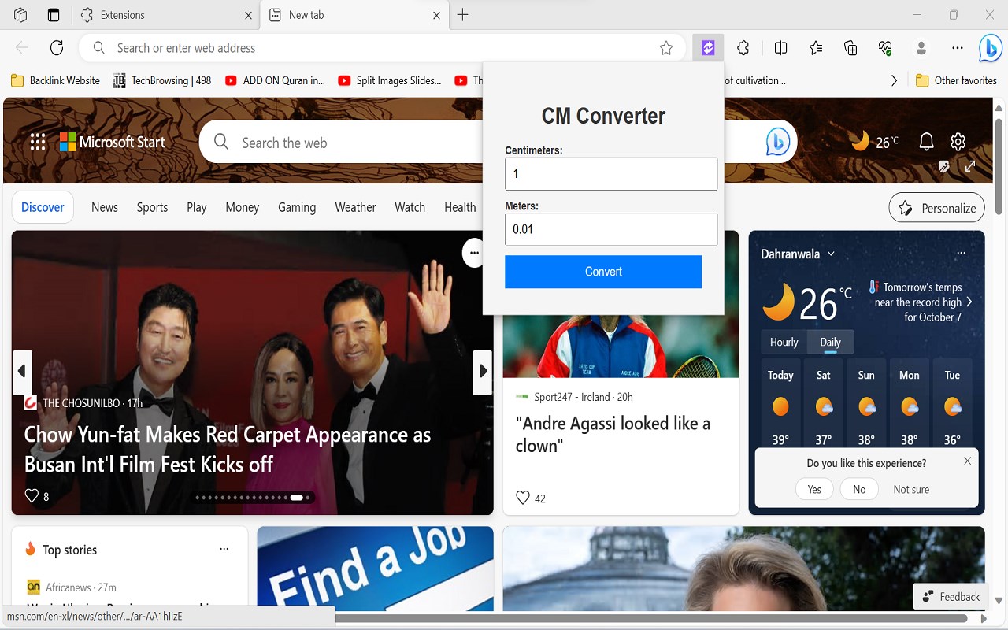
Task: Open weather card more options ellipsis
Action: point(961,254)
